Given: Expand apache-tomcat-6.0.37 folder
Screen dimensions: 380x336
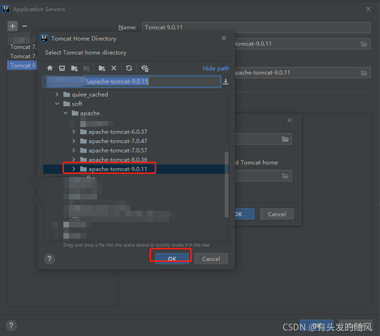Looking at the screenshot, I should (74, 131).
